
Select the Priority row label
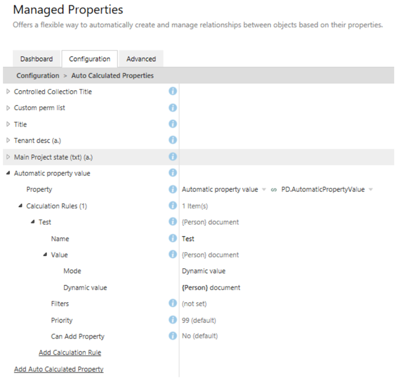click(x=62, y=320)
